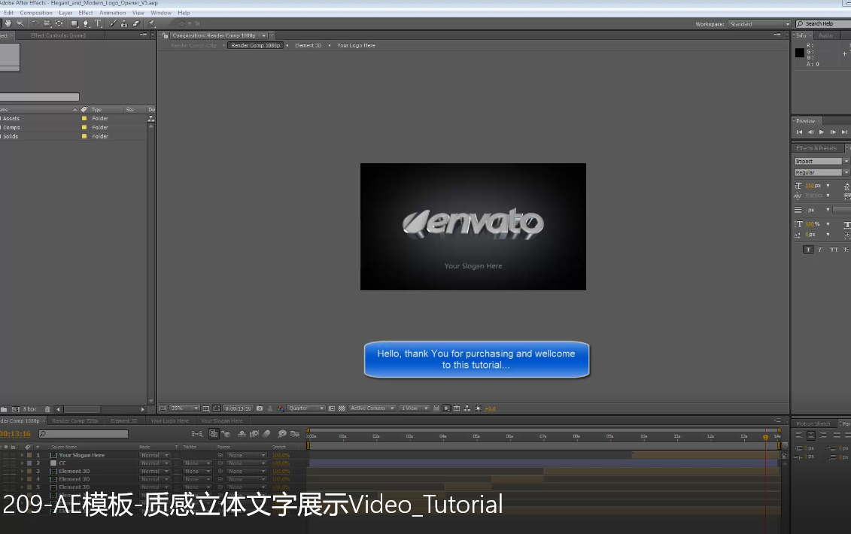
Task: Select the Horizontal Type tool
Action: pyautogui.click(x=98, y=23)
